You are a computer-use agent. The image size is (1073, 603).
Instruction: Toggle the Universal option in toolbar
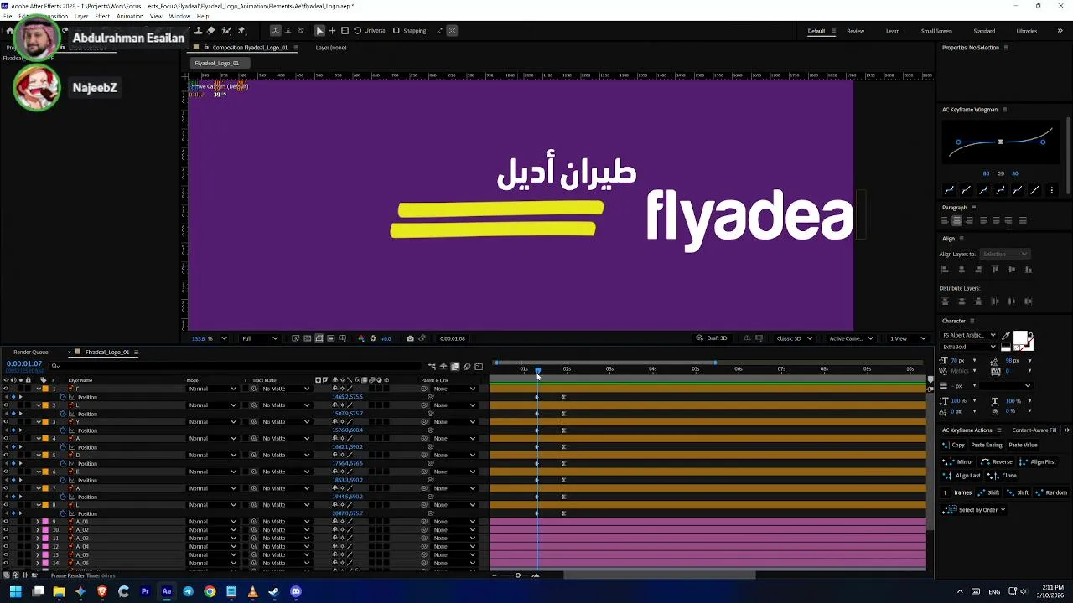pos(371,31)
